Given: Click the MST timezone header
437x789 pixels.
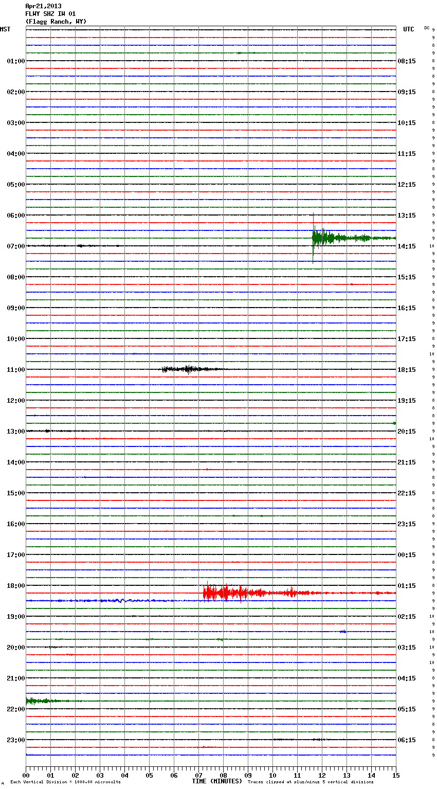Looking at the screenshot, I should 5,29.
